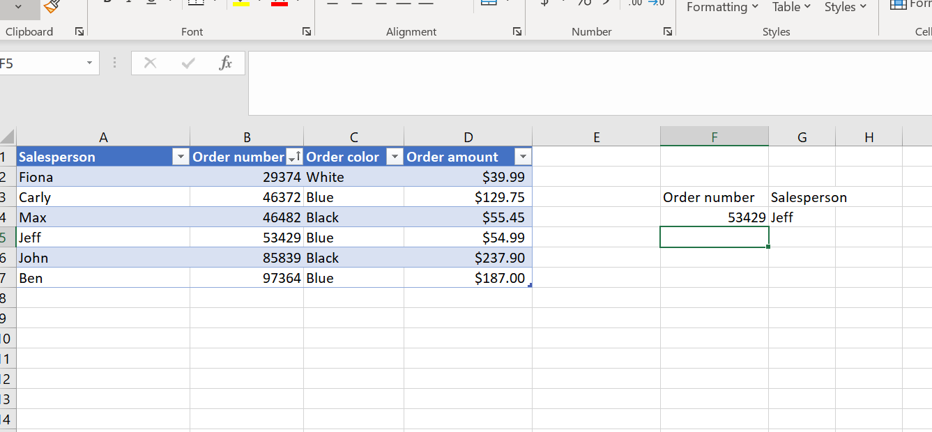Select cell containing Carly

pos(103,197)
